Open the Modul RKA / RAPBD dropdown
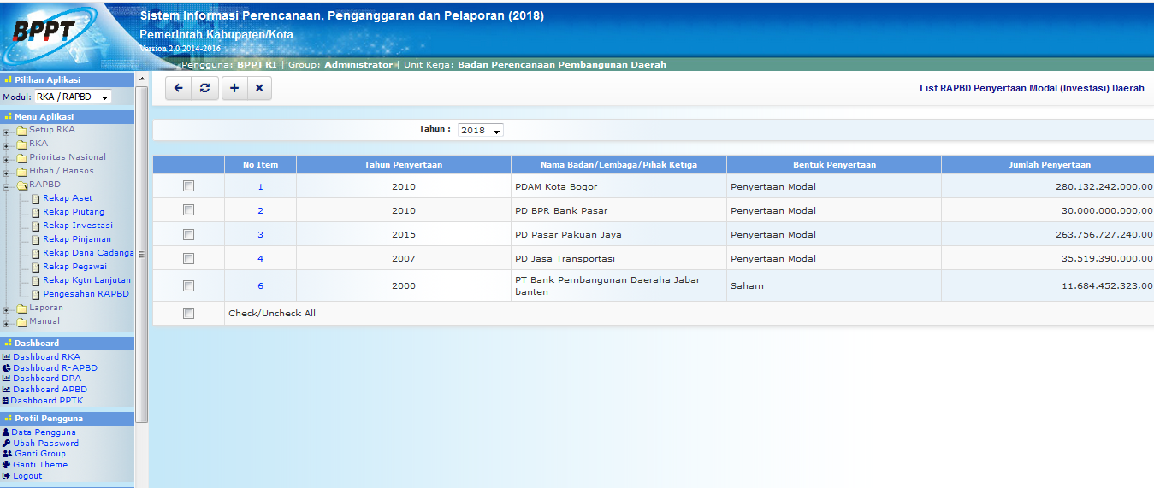This screenshot has width=1154, height=488. [73, 97]
